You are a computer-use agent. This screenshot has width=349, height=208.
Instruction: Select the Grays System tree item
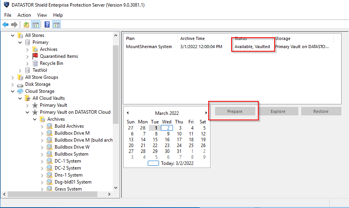click(x=68, y=189)
